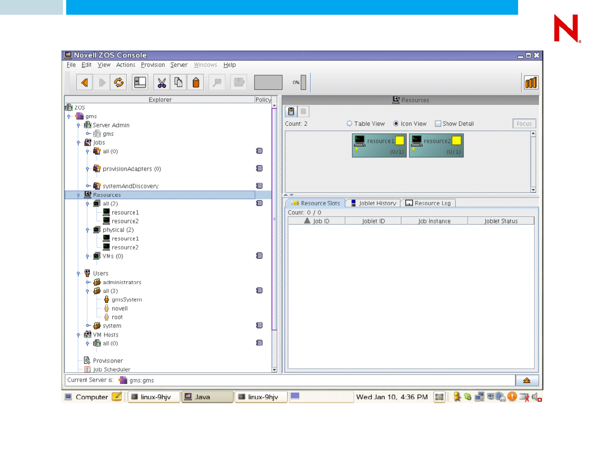
Task: Open policy icon for Resources all (2)
Action: [259, 203]
